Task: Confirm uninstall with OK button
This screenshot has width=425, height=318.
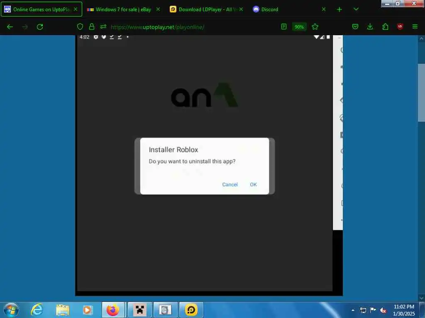Action: [x=253, y=184]
